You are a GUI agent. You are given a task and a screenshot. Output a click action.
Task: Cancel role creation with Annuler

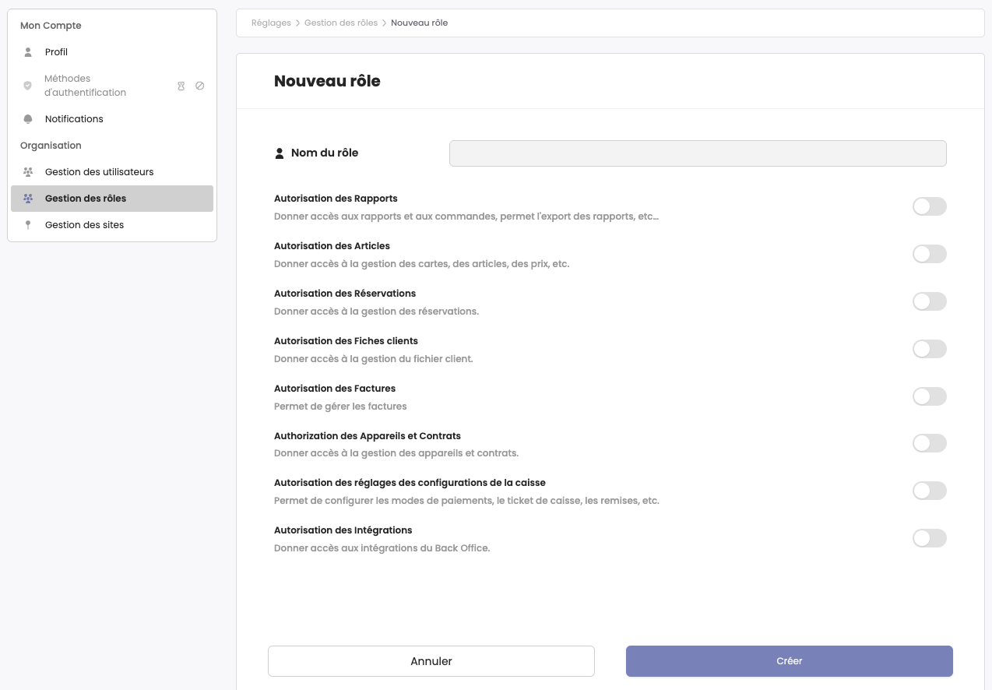click(431, 660)
